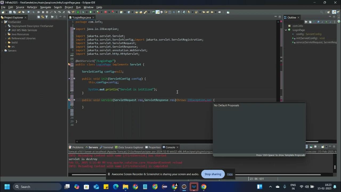The height and width of the screenshot is (192, 341).
Task: Open the File menu
Action: tap(3, 7)
